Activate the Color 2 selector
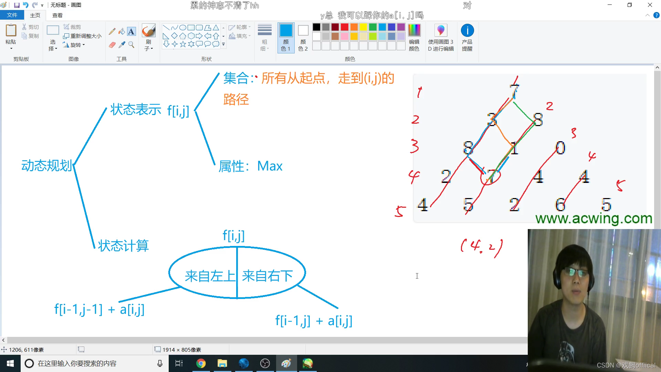The height and width of the screenshot is (372, 661). (x=303, y=37)
